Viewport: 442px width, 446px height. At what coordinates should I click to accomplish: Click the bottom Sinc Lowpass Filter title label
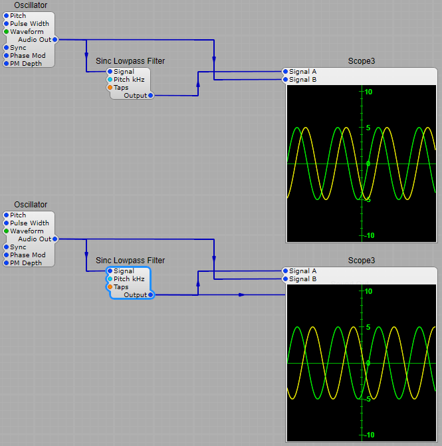(130, 261)
